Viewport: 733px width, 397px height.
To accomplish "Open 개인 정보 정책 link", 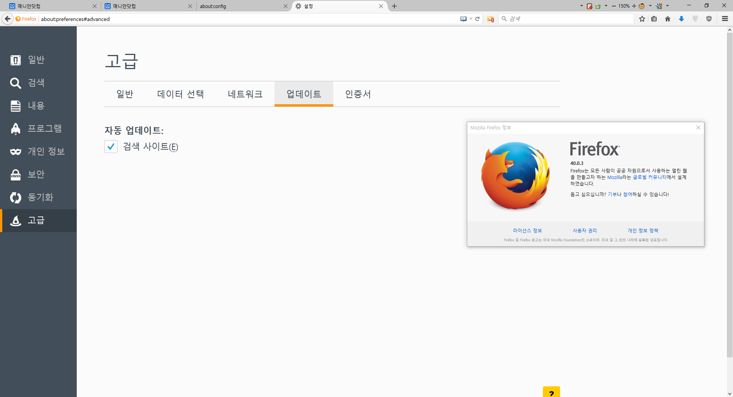I will coord(643,231).
